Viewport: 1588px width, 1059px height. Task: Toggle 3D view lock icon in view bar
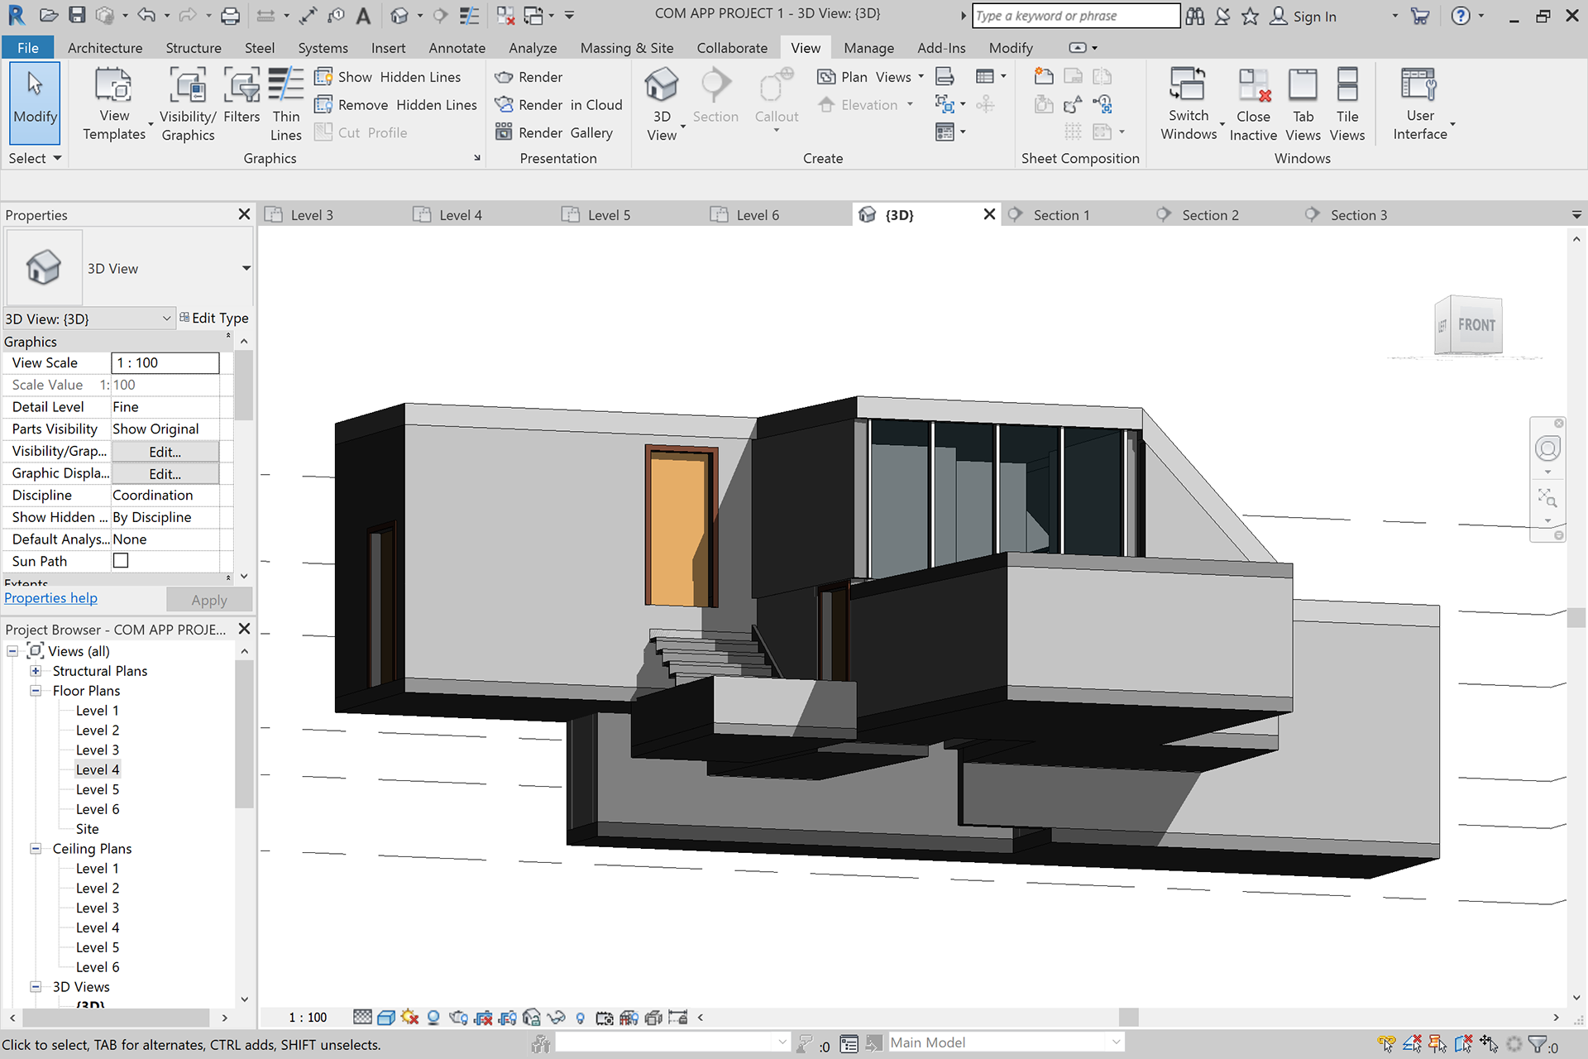(532, 1018)
